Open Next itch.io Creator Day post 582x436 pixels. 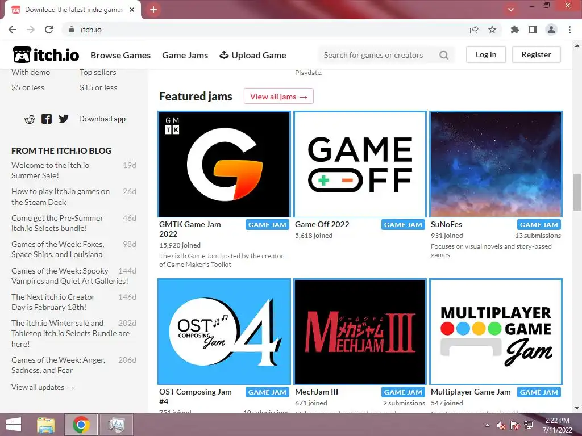(53, 302)
